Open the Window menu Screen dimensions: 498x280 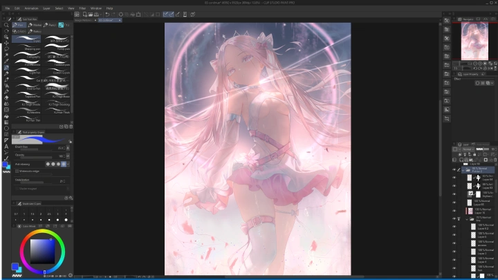click(96, 8)
